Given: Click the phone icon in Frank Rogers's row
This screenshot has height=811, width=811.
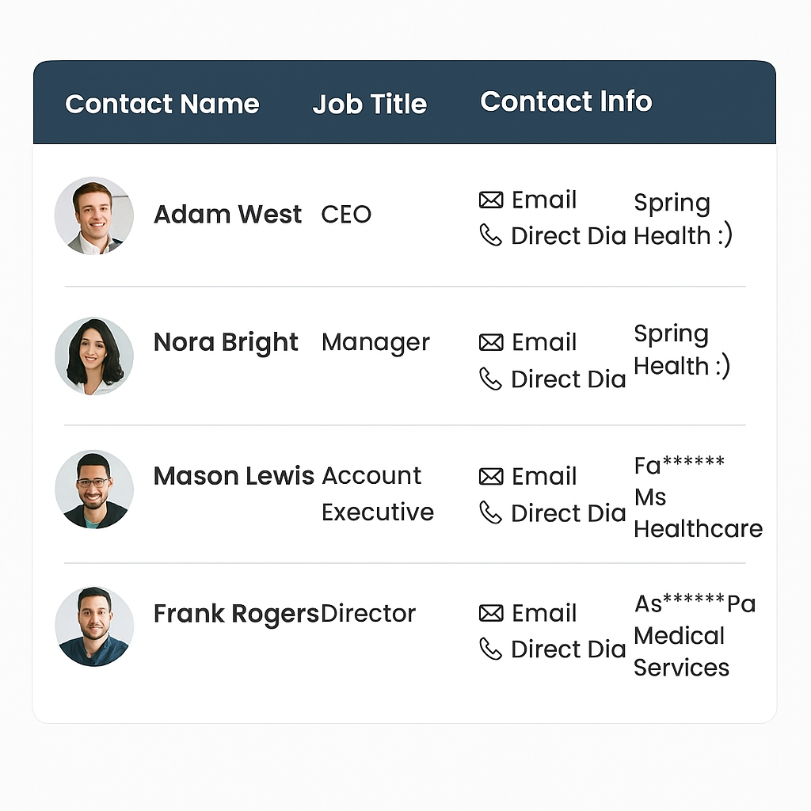Looking at the screenshot, I should click(x=491, y=649).
